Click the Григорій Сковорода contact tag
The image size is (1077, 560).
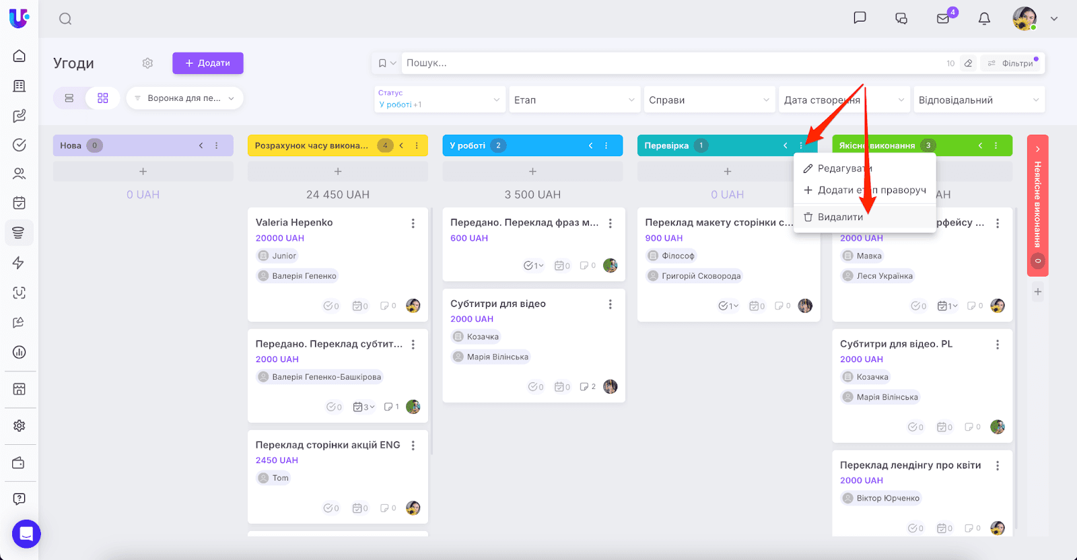pyautogui.click(x=695, y=276)
